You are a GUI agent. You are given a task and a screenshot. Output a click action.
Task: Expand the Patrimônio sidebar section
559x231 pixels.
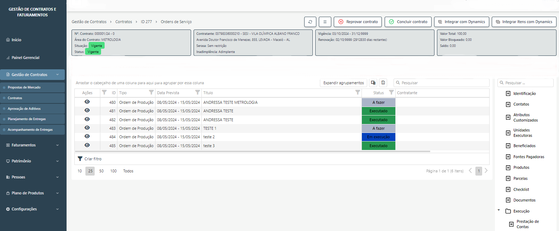point(32,161)
